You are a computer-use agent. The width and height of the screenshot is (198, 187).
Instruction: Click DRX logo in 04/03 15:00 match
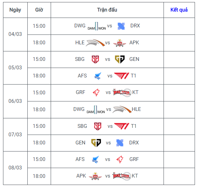pos(121,26)
